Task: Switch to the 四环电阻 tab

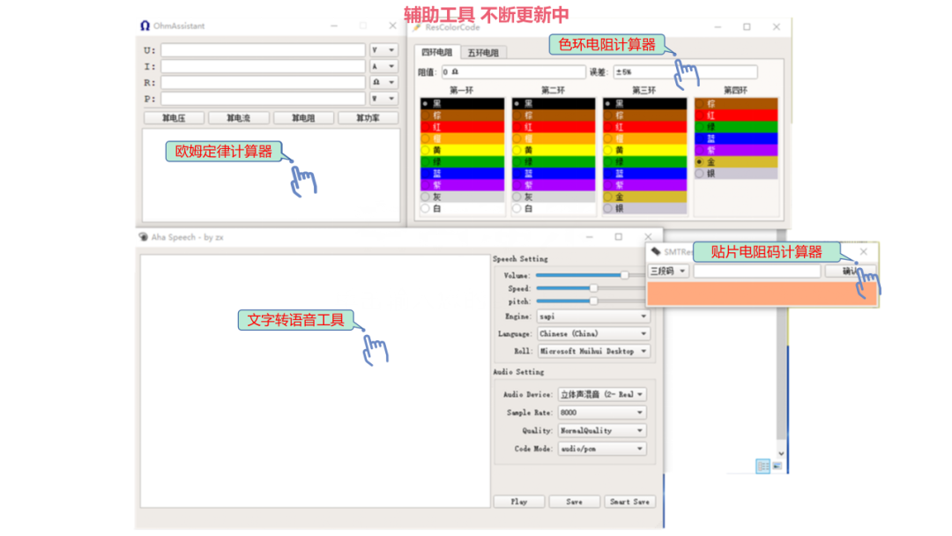Action: [x=439, y=51]
